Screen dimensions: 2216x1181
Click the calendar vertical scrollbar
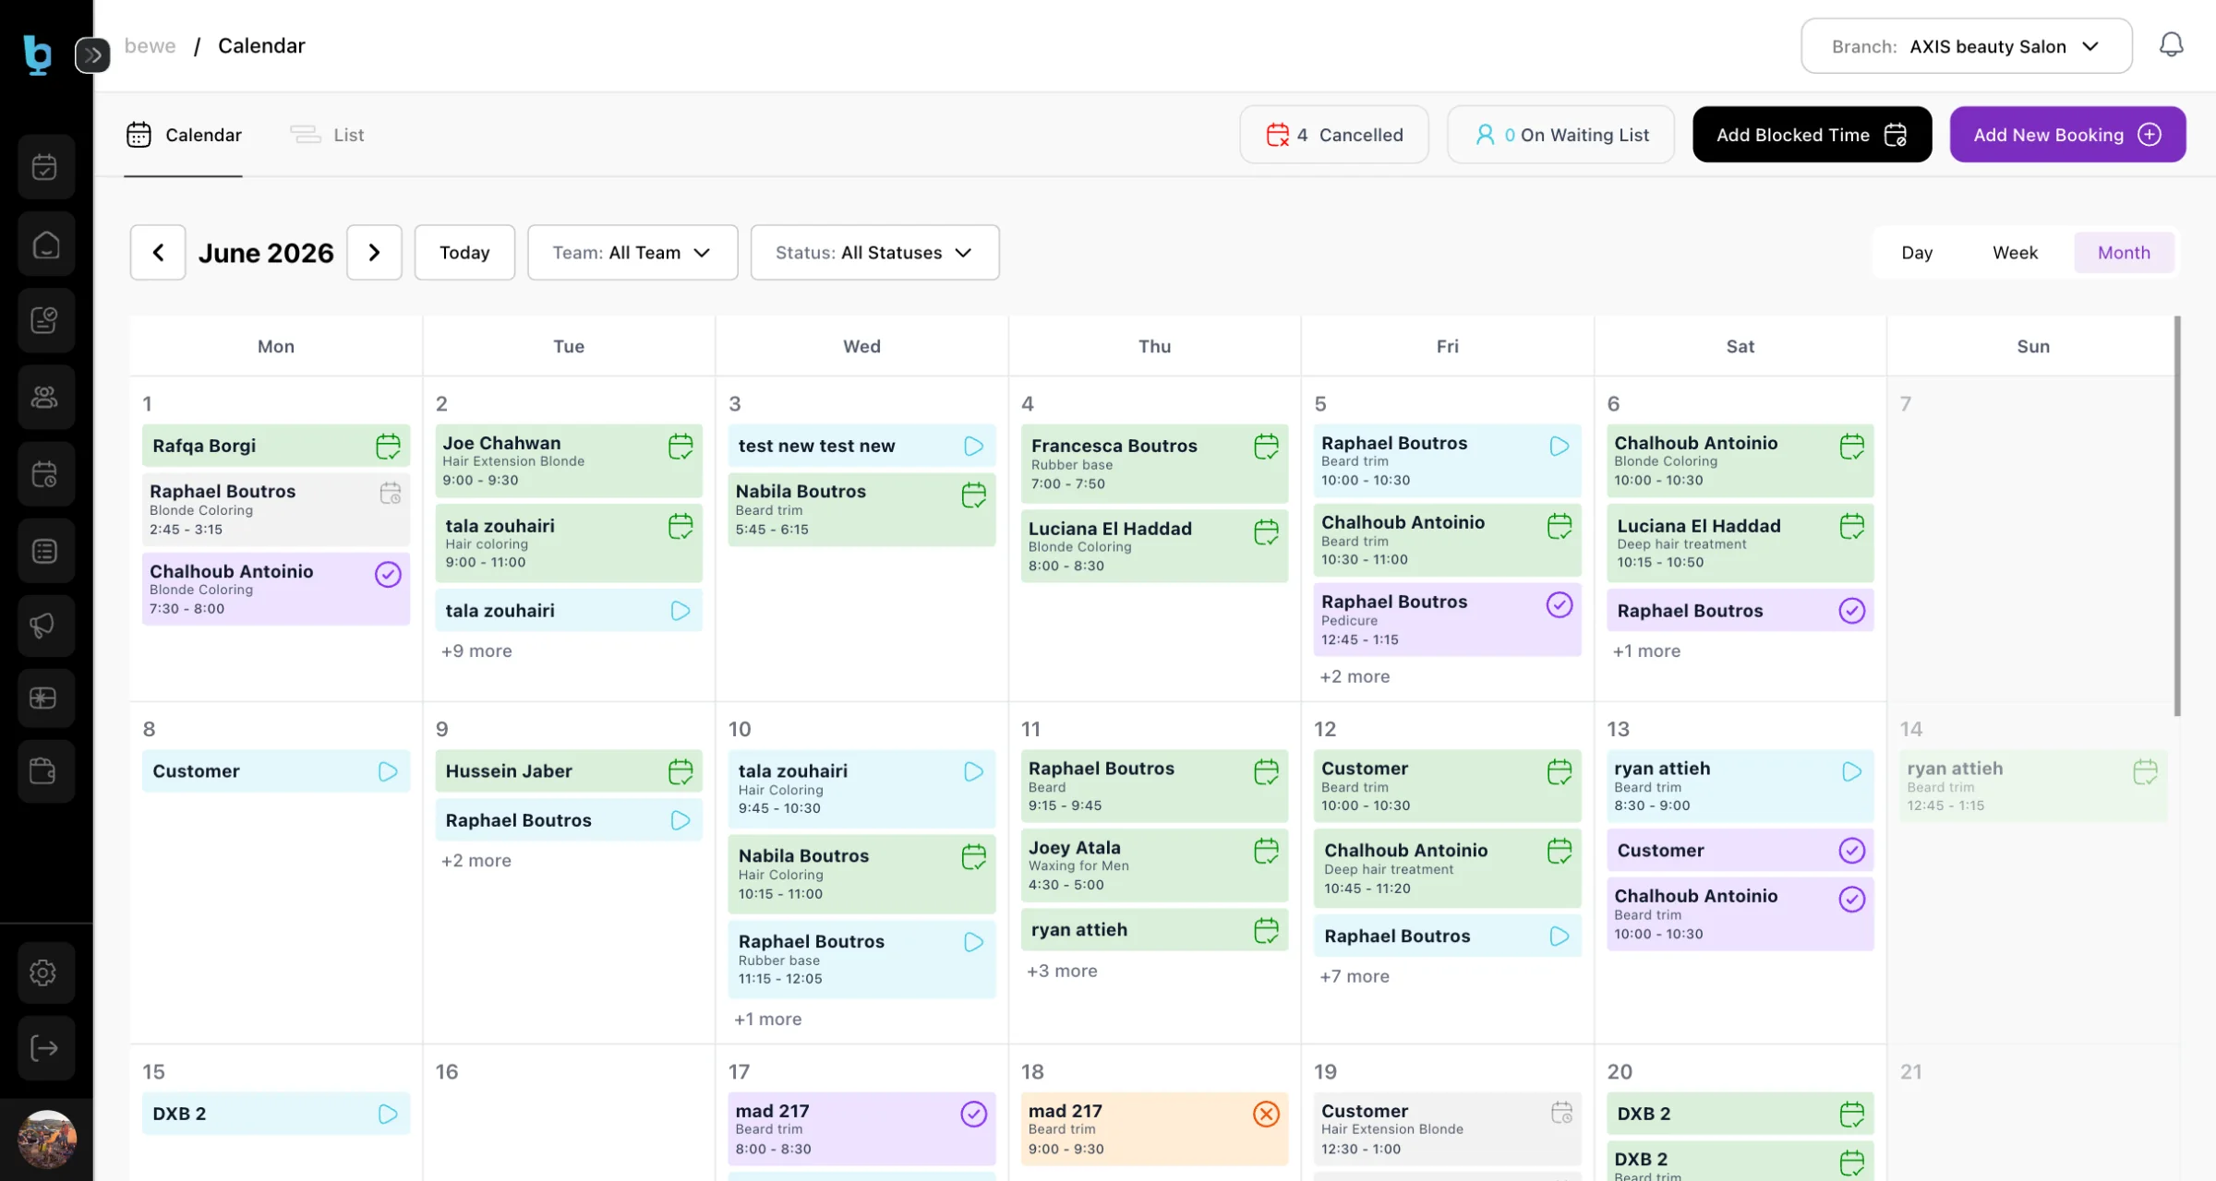click(x=2177, y=517)
